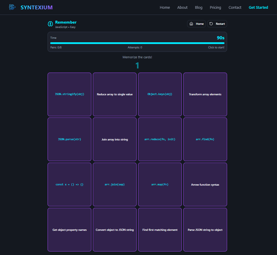
Task: Open the Blog nav item
Action: (x=198, y=7)
